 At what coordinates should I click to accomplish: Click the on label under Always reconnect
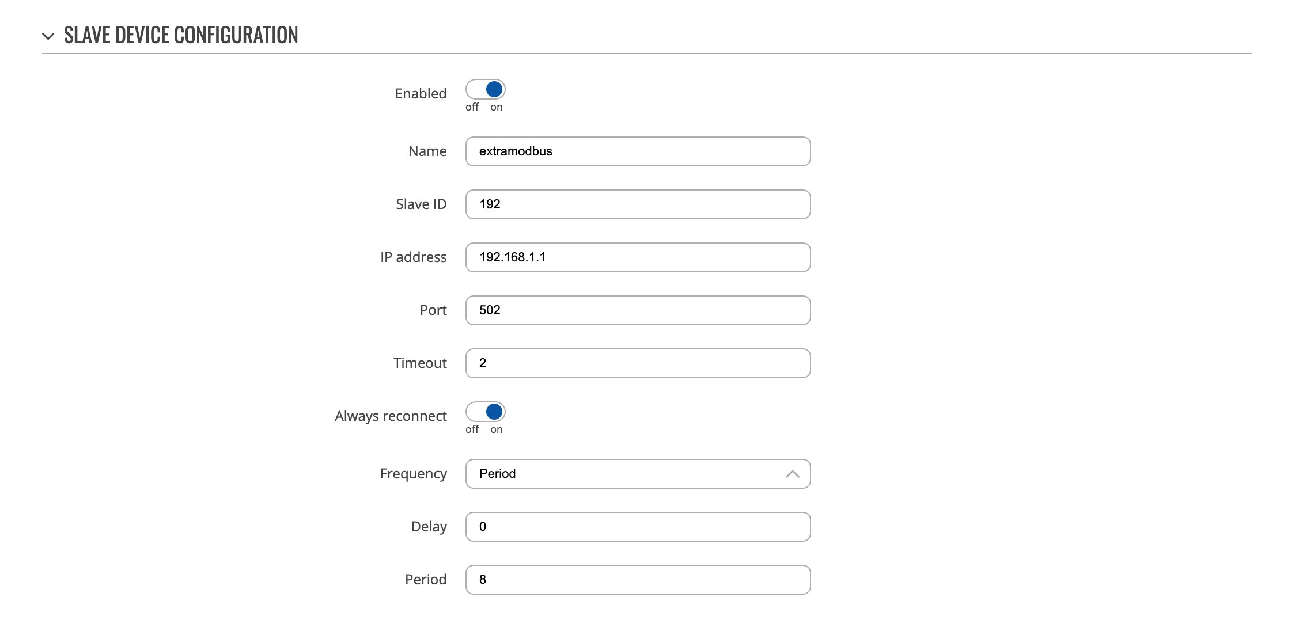point(497,429)
